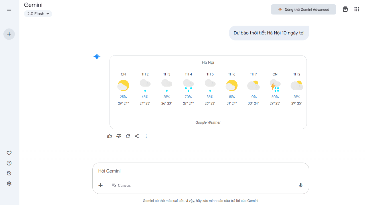Viewport: 365px width, 205px height.
Task: Click TH 4 heavy rain icon
Action: tap(188, 85)
